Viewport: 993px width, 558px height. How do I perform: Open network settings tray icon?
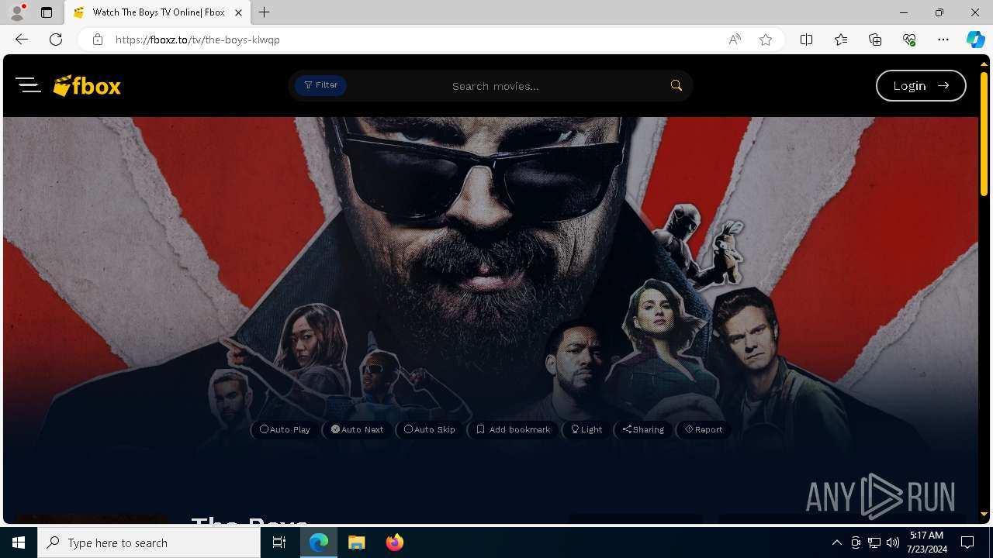[x=874, y=542]
